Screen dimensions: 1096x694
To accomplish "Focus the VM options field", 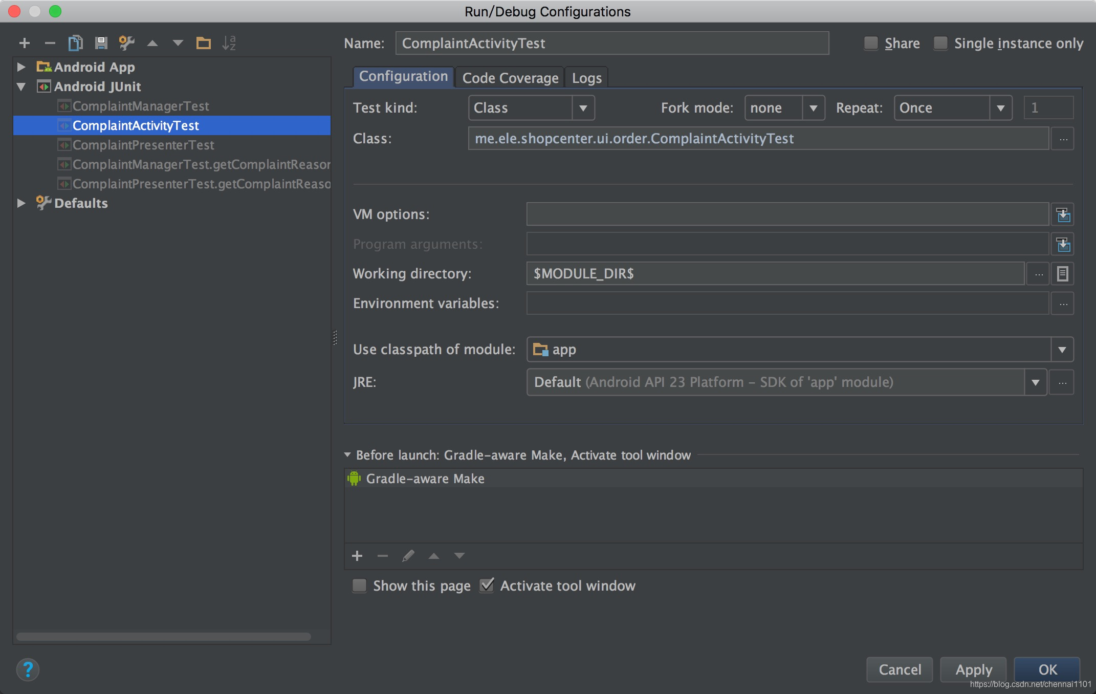I will coord(788,214).
